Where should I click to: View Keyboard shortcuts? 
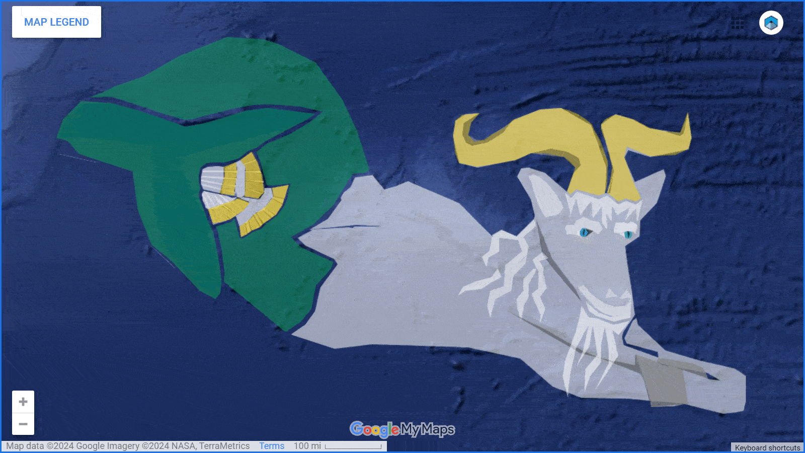pos(767,447)
